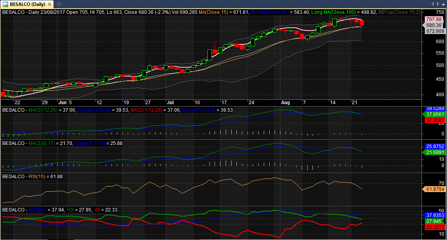Click the 61.8794 orange RSI value tag

(435, 189)
